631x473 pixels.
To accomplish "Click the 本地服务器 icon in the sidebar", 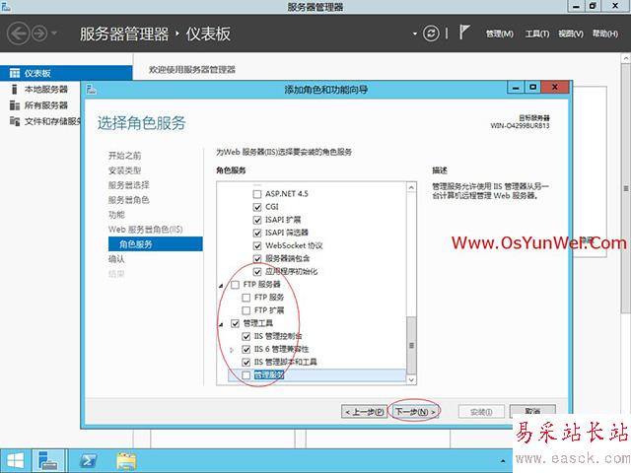I will [x=15, y=89].
